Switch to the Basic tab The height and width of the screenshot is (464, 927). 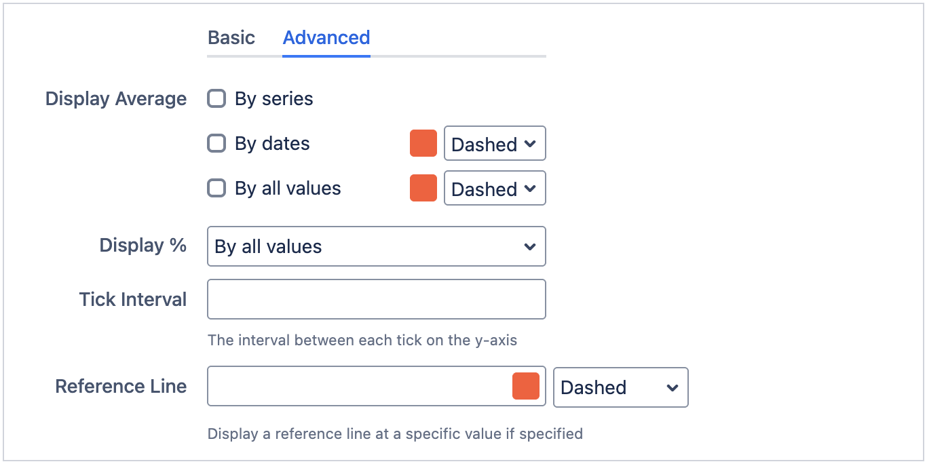[231, 38]
